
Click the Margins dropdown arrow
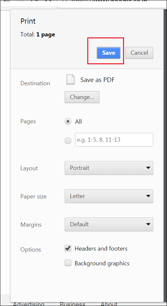pyautogui.click(x=148, y=224)
